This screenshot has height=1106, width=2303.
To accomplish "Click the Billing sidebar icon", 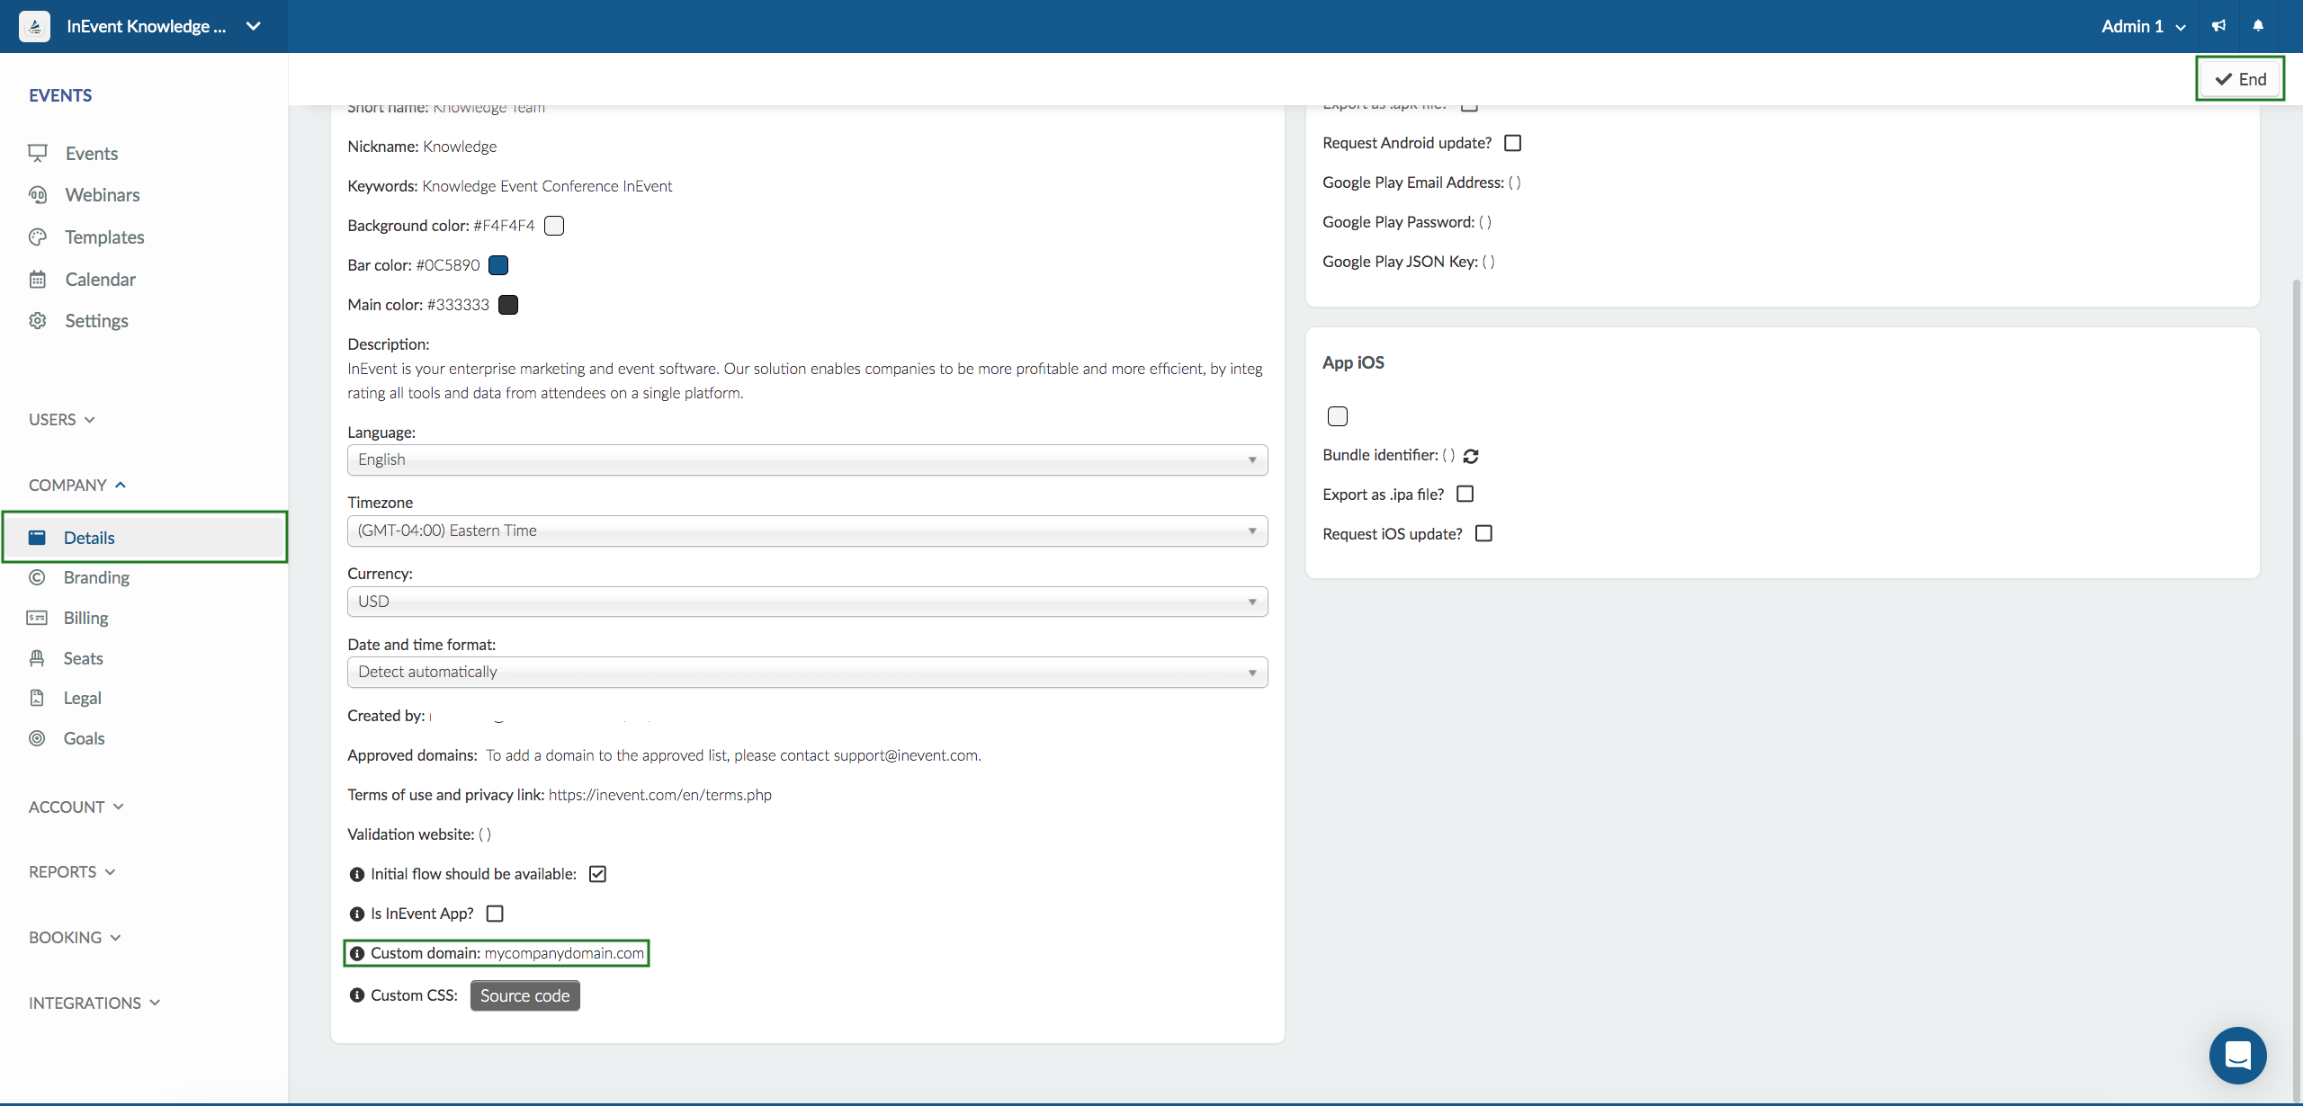I will coord(38,615).
